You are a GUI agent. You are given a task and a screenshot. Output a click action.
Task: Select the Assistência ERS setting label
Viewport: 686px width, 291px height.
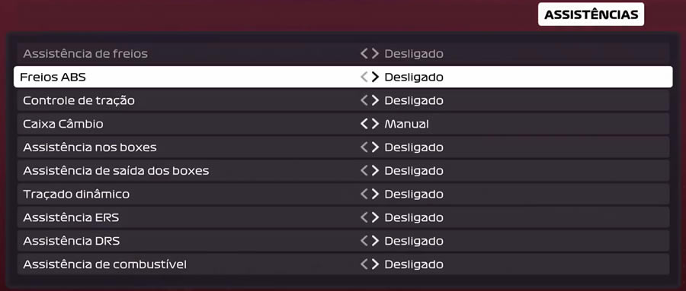71,217
